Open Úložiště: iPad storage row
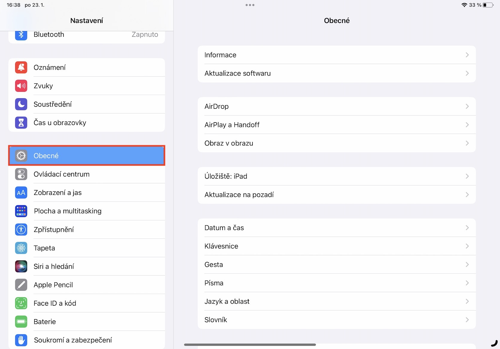Viewport: 500px width, 349px height. point(336,176)
